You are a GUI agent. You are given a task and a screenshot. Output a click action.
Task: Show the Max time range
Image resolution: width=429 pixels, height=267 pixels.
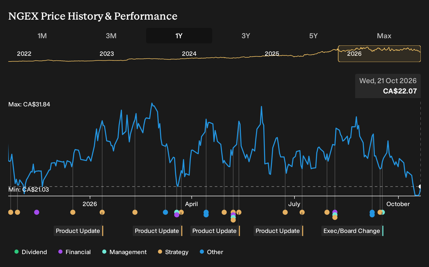(384, 36)
